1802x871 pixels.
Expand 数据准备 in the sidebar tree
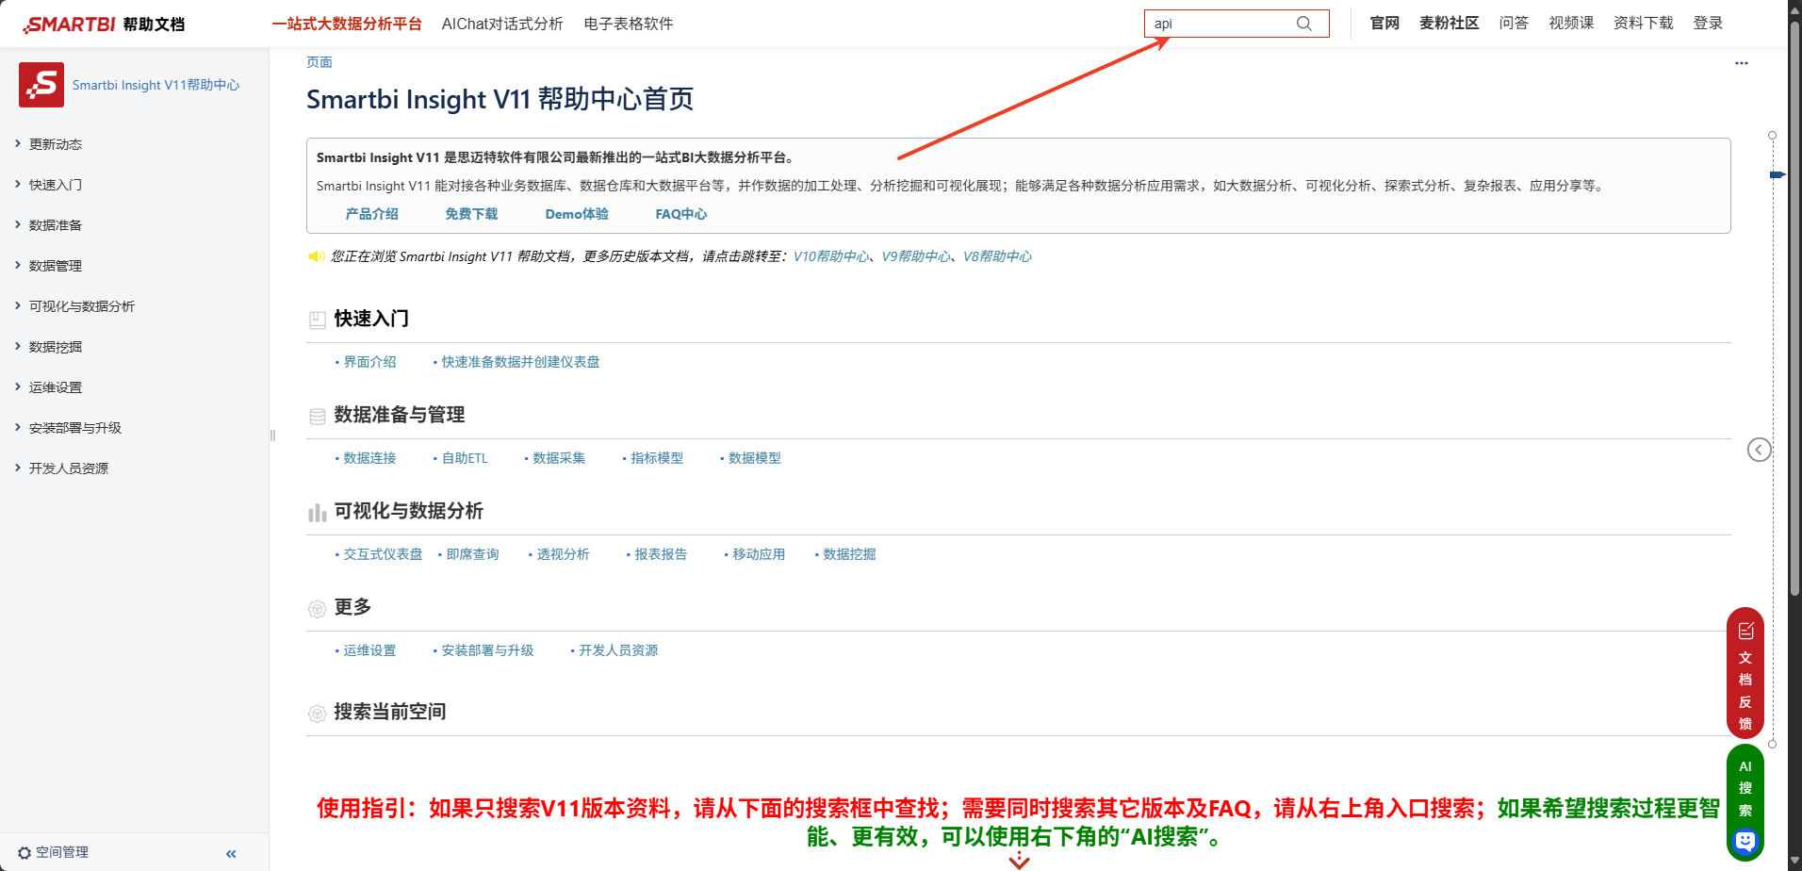pos(18,224)
